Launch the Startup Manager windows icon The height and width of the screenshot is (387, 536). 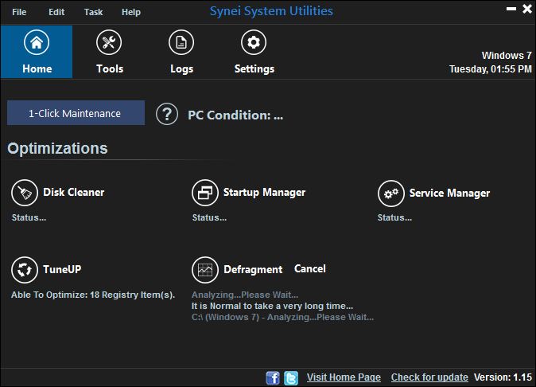point(205,193)
